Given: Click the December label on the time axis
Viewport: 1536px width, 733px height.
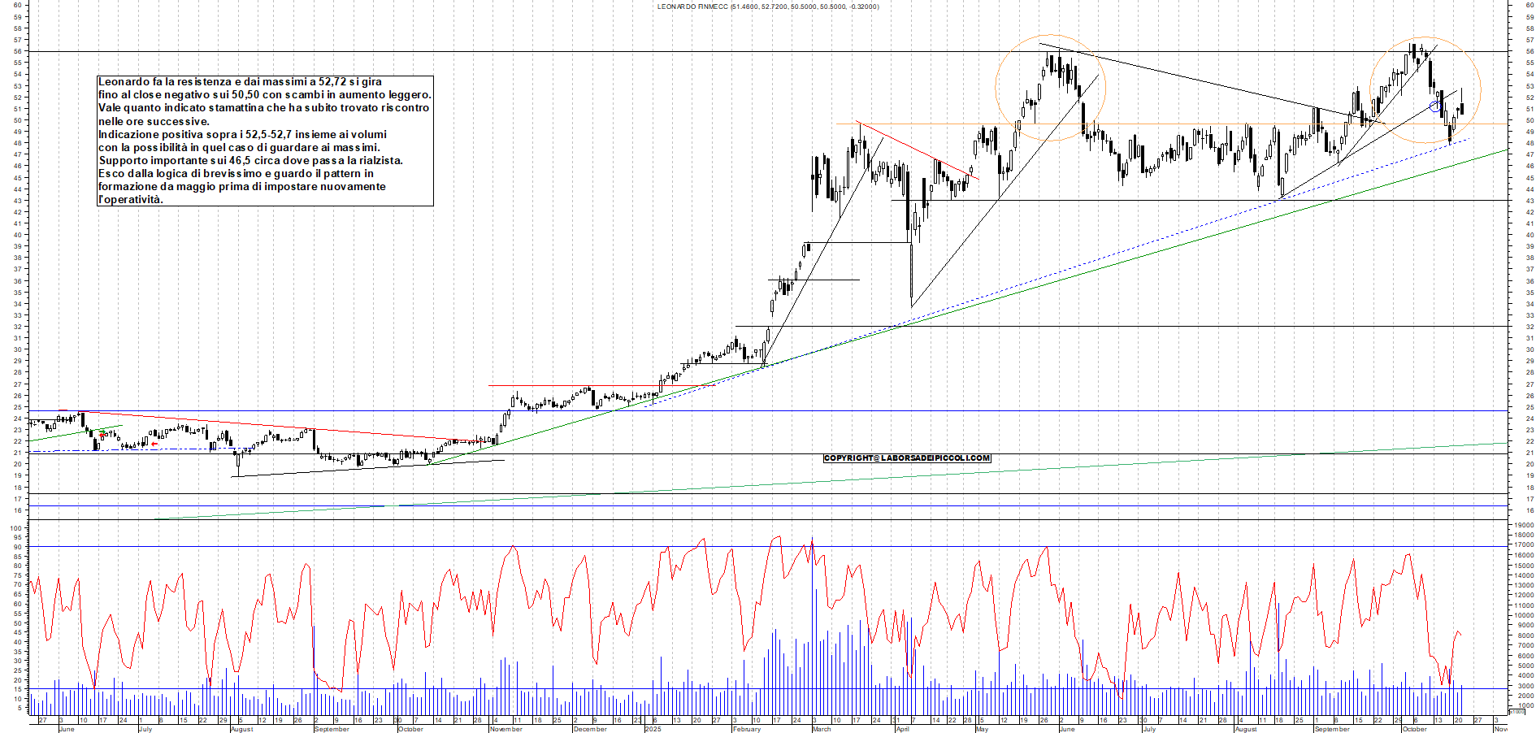Looking at the screenshot, I should [x=589, y=729].
